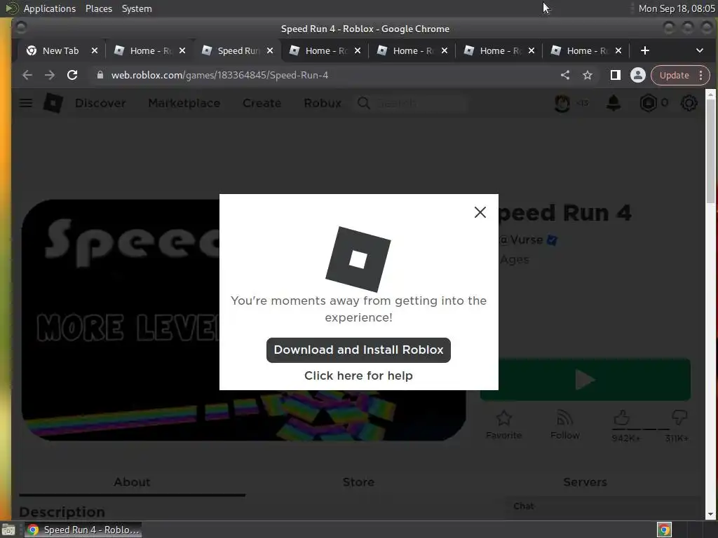Screen dimensions: 718x538
Task: Switch to the About tab
Action: pyautogui.click(x=132, y=482)
